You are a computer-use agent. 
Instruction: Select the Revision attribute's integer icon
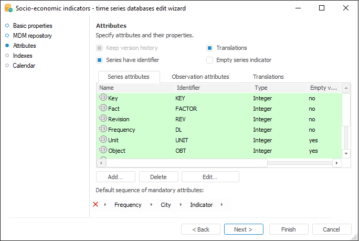103,119
